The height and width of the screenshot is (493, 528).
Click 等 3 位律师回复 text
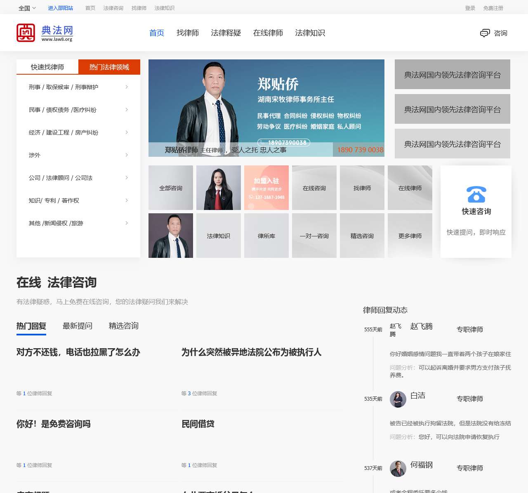(199, 393)
